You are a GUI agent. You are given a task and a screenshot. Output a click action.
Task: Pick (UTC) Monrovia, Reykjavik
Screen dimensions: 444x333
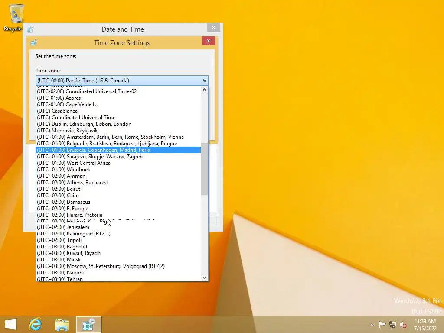tap(118, 131)
